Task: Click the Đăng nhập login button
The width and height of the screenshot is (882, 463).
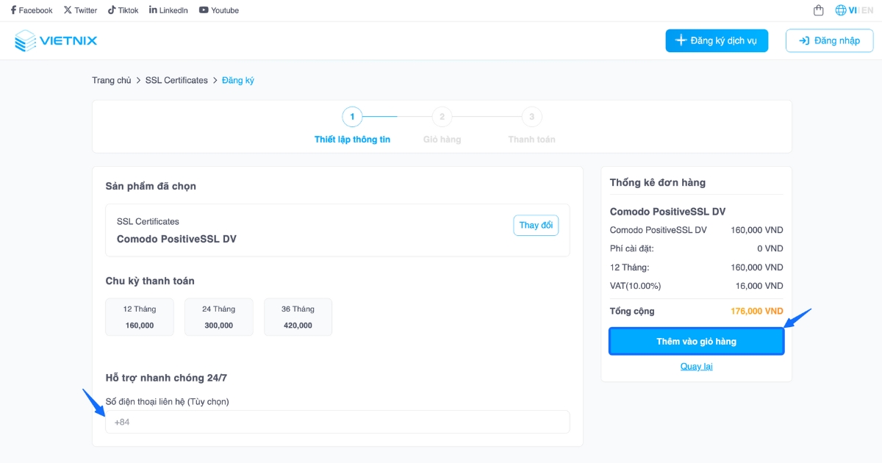Action: tap(829, 40)
